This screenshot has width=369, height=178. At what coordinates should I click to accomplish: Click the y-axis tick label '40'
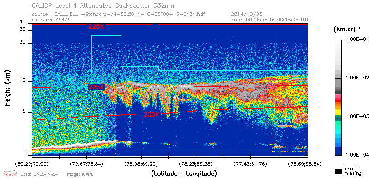(x=23, y=22)
